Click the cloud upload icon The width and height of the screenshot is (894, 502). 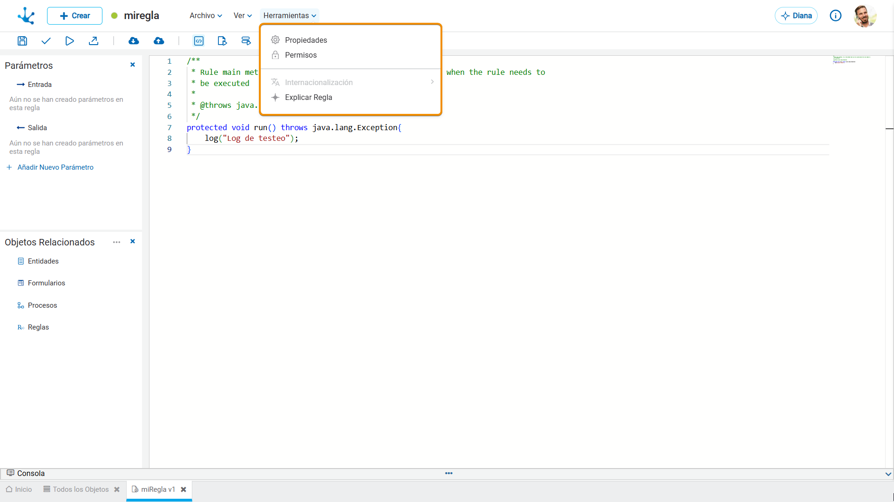click(x=159, y=41)
